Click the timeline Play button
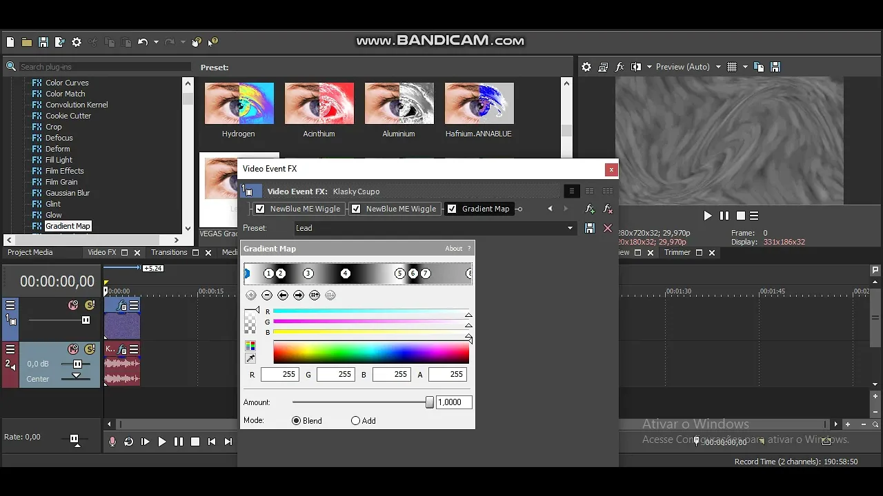The width and height of the screenshot is (883, 496). [x=162, y=442]
